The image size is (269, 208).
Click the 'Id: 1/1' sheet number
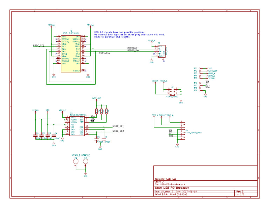pyautogui.click(x=240, y=194)
